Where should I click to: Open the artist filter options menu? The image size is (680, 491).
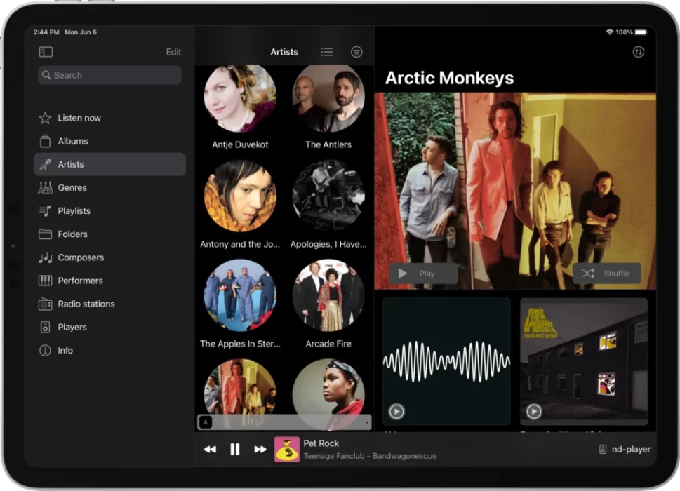[356, 52]
